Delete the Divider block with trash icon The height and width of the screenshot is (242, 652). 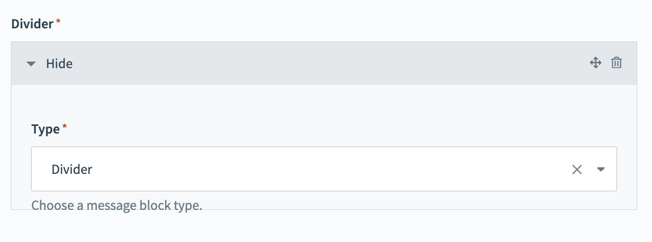coord(616,63)
